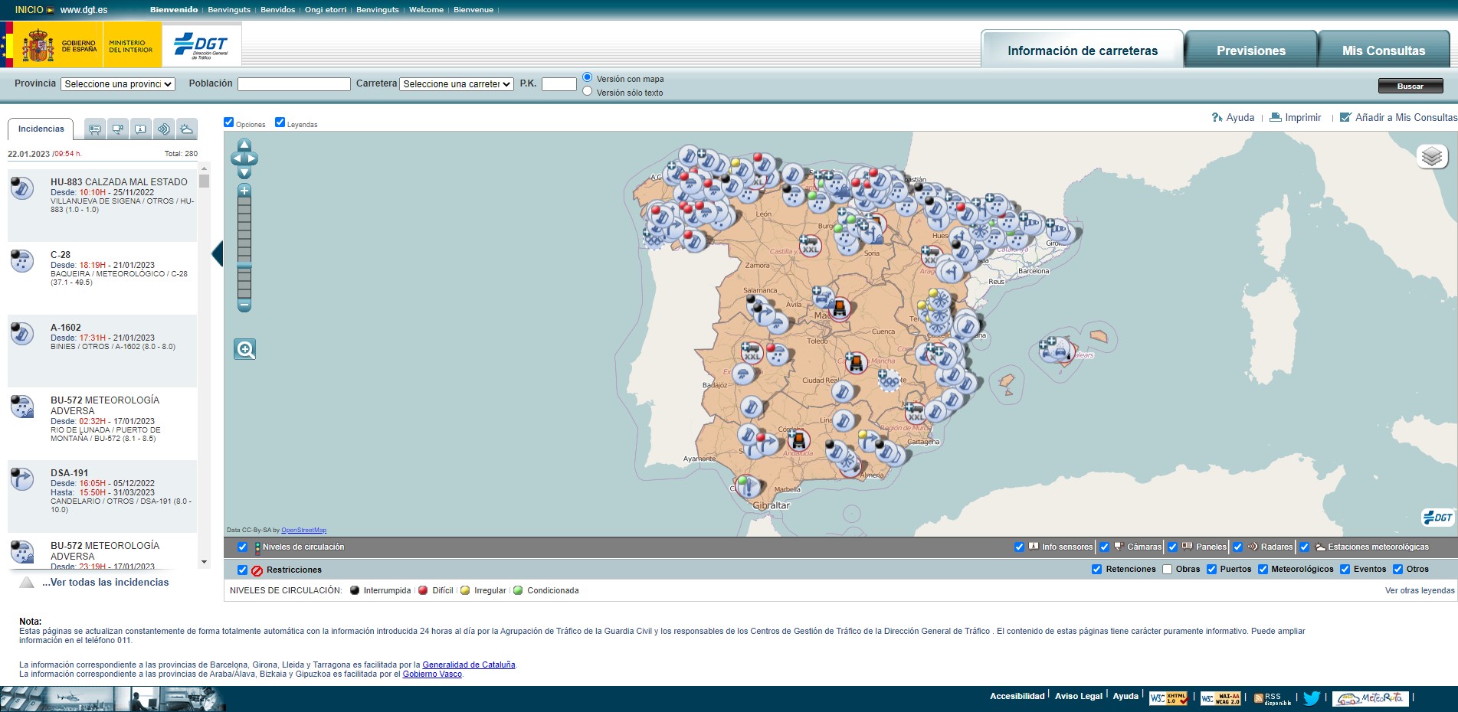Select 'Versión sólo texto' radio option
This screenshot has width=1458, height=712.
click(x=588, y=91)
